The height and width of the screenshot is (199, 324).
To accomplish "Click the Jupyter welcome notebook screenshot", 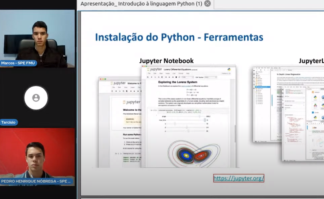I will coord(120,122).
